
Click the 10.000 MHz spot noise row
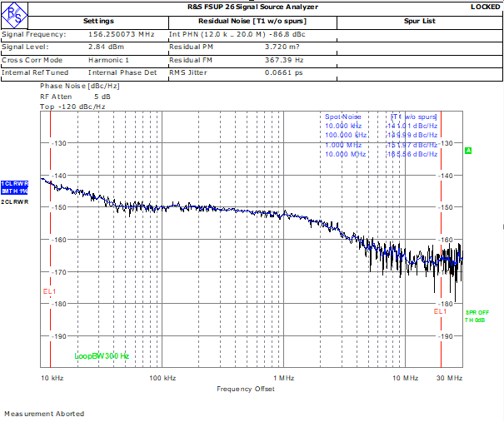coord(382,154)
